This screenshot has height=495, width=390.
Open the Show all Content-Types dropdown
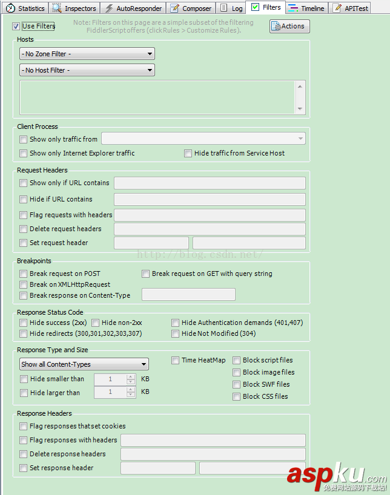(x=84, y=364)
